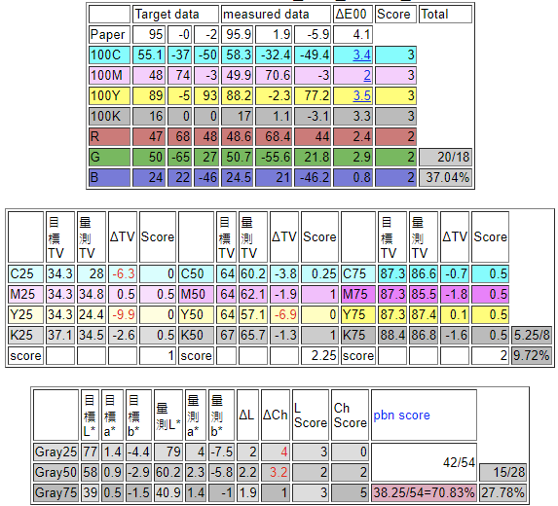
Task: Select the 100C cyan row label
Action: click(x=110, y=54)
